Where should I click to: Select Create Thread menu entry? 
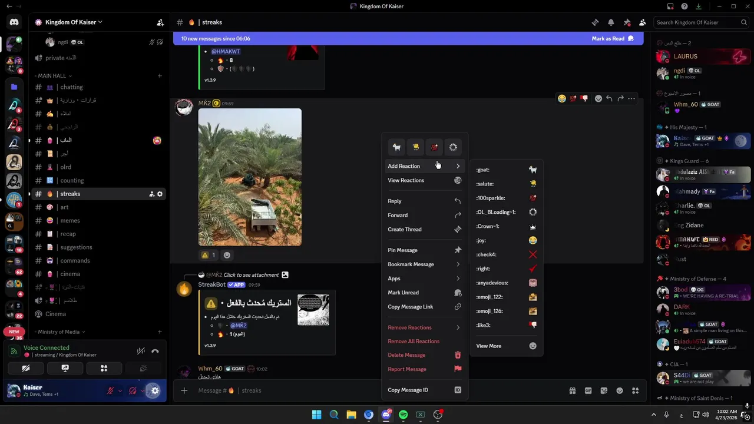tap(424, 229)
